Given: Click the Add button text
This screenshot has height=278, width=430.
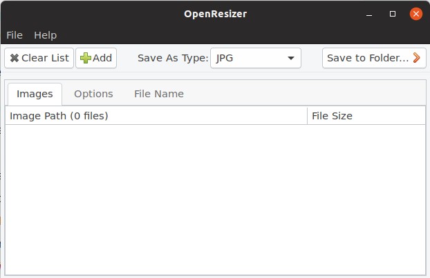Looking at the screenshot, I should tap(102, 58).
